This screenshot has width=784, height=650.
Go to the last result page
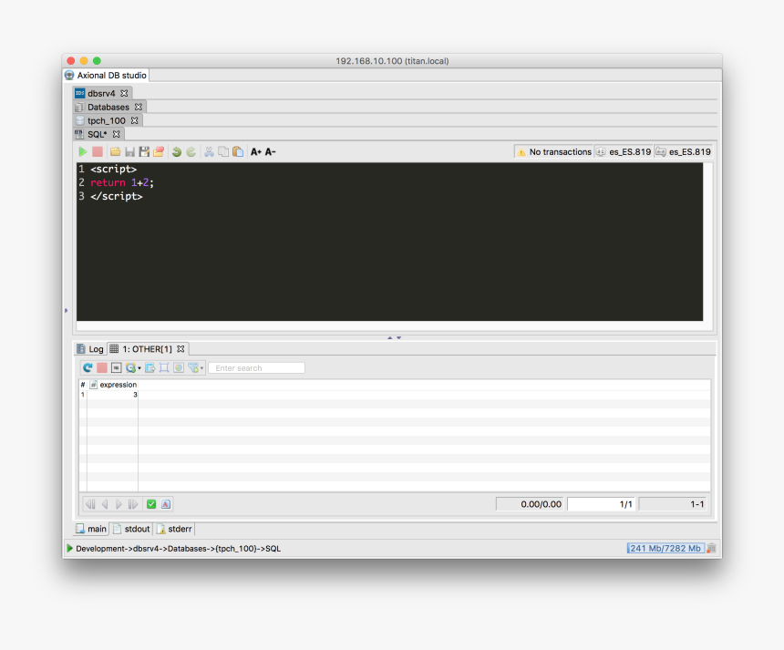(x=133, y=504)
